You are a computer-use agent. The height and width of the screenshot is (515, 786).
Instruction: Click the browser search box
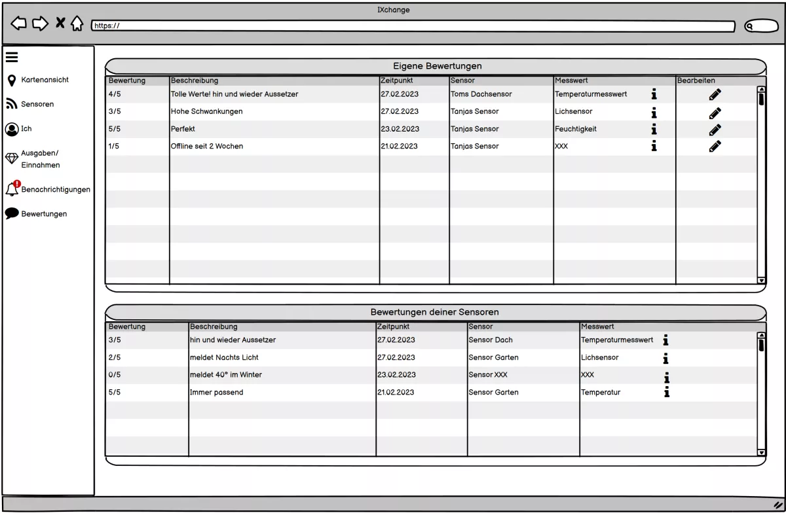[x=761, y=26]
